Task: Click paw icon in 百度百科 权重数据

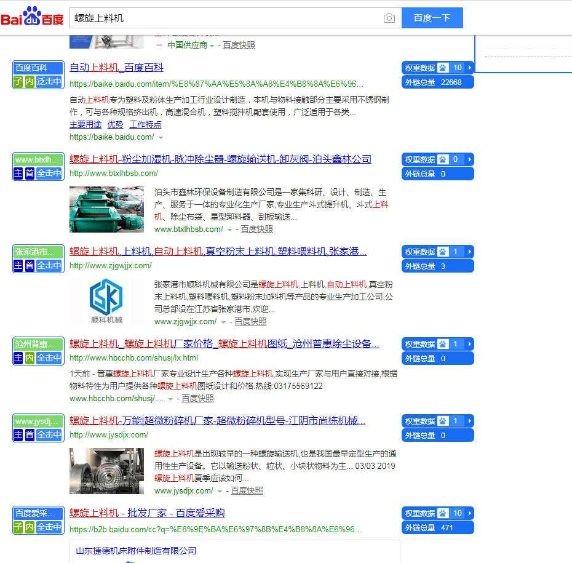Action: [443, 68]
